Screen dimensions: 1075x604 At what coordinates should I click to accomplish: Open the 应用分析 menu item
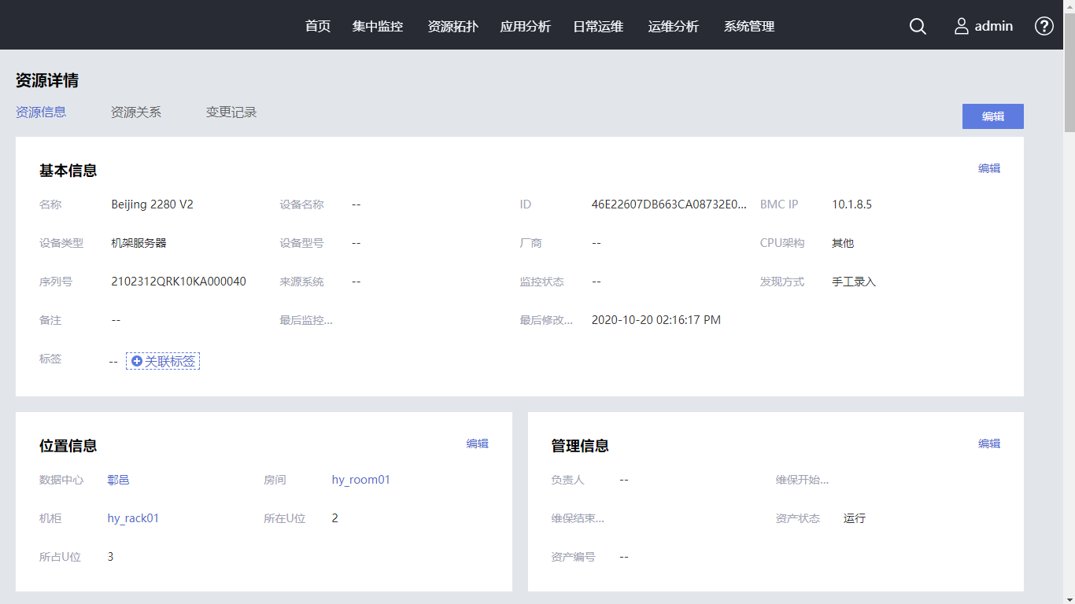525,26
